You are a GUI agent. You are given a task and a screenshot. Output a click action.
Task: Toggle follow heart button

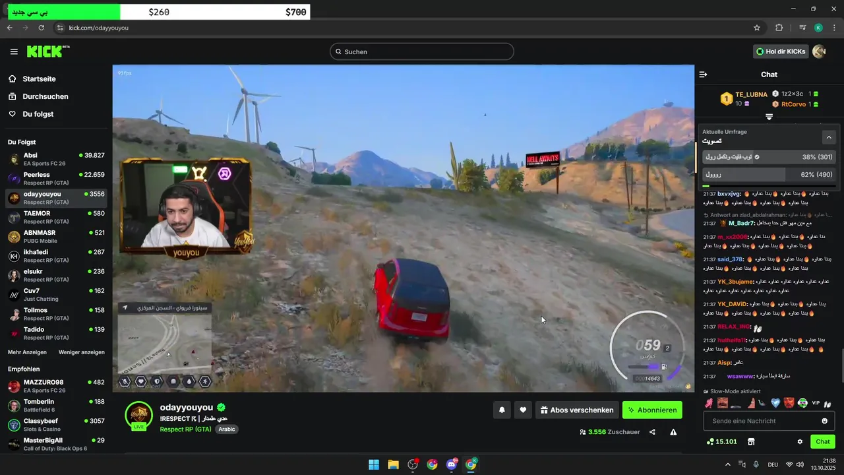(523, 410)
